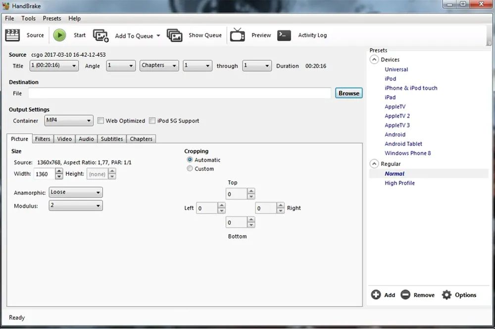Image resolution: width=495 pixels, height=329 pixels.
Task: Select the High Profile preset
Action: (399, 183)
